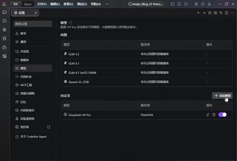The width and height of the screenshot is (237, 161).
Task: Open the 对话流 settings section
Action: tap(33, 51)
